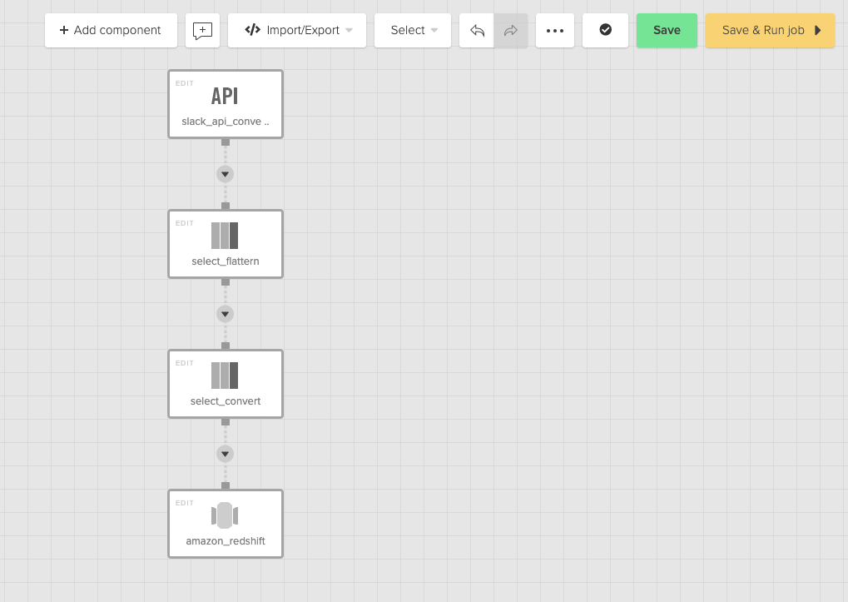The height and width of the screenshot is (602, 848).
Task: Click input port square above select_flattern
Action: [x=226, y=206]
